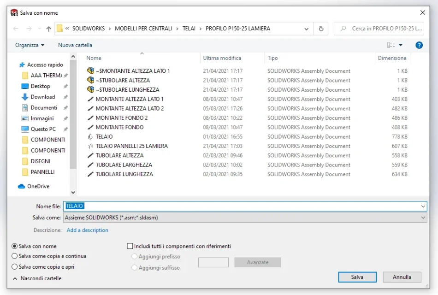Select the Aggiungi suffisso radio button
Image resolution: width=438 pixels, height=295 pixels.
(x=134, y=268)
